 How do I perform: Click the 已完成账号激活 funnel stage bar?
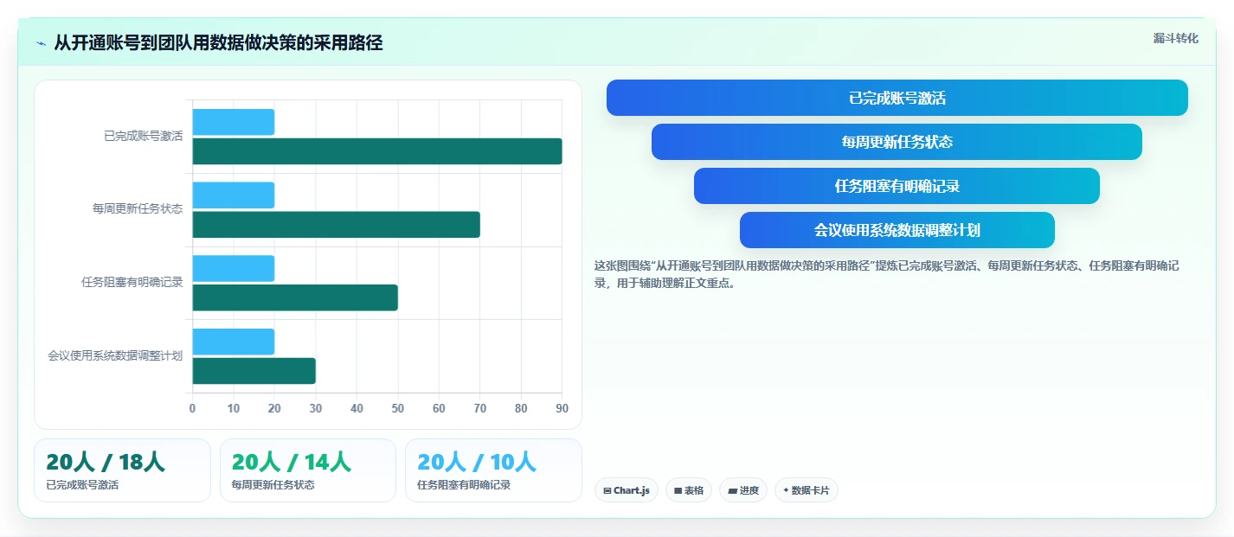point(897,98)
